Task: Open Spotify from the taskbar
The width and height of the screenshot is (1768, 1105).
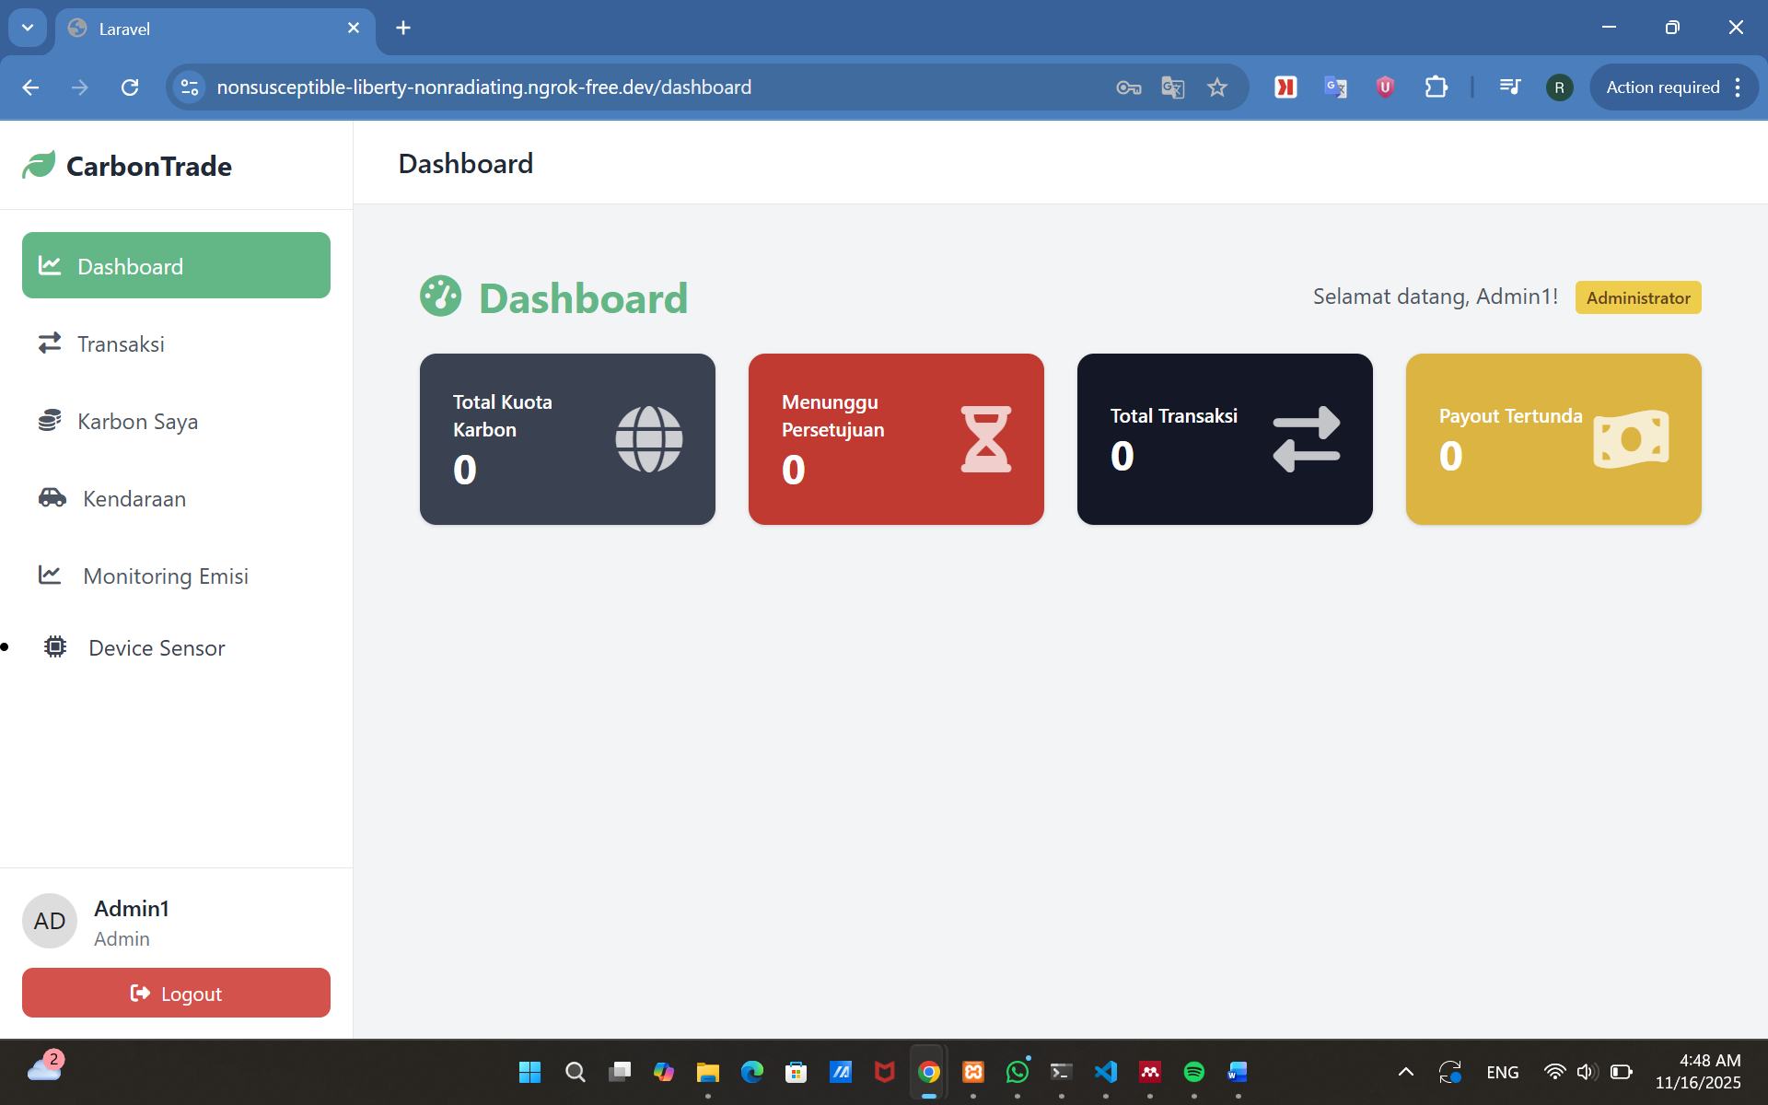Action: pos(1193,1072)
